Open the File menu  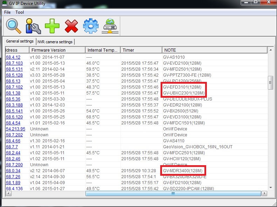7,12
